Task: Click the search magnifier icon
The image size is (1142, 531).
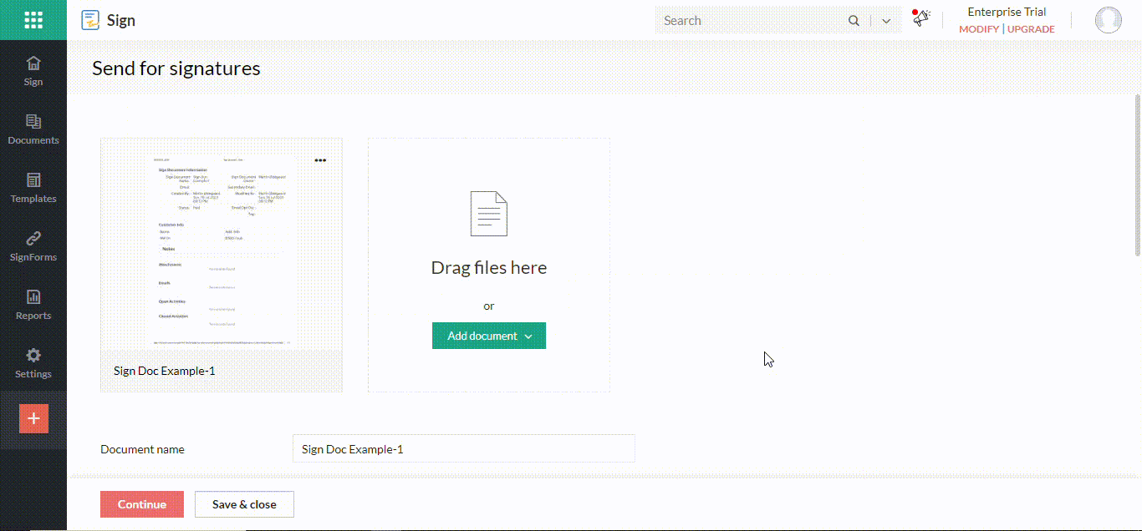Action: point(854,20)
